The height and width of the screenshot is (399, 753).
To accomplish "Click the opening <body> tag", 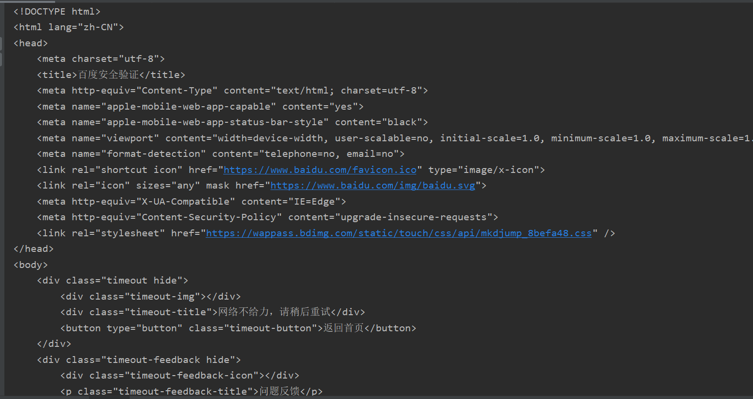I will (x=31, y=265).
